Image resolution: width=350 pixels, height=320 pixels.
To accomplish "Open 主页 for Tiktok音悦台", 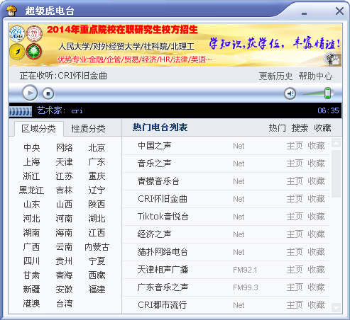I will tap(295, 217).
